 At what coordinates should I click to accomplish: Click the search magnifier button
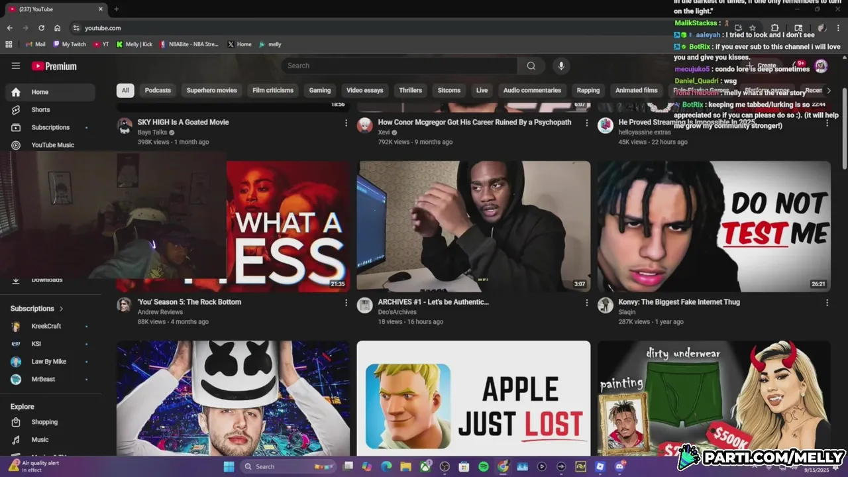[531, 66]
